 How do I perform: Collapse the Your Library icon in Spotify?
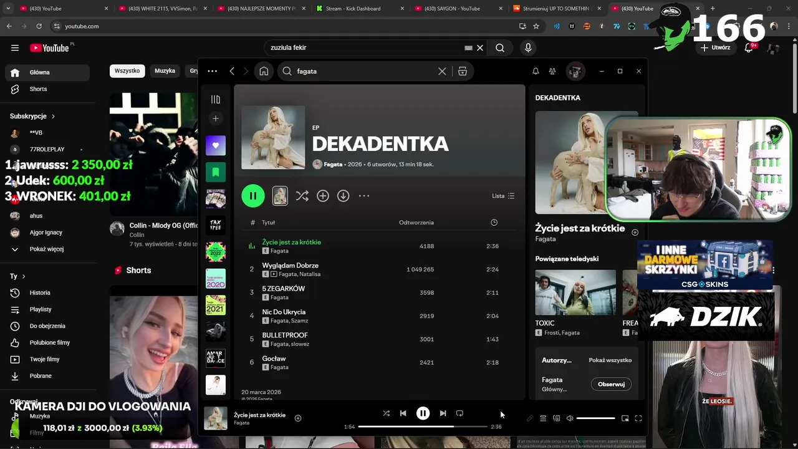click(216, 99)
